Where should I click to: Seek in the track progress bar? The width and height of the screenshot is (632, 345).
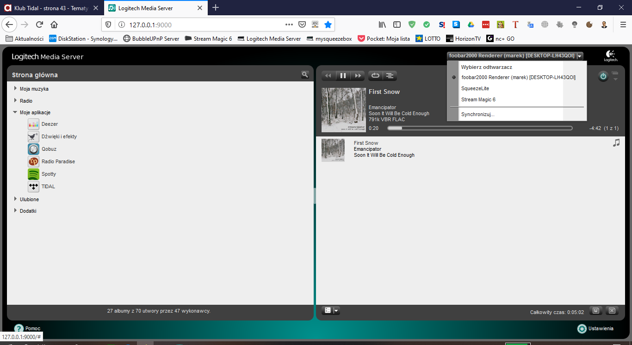coord(480,128)
